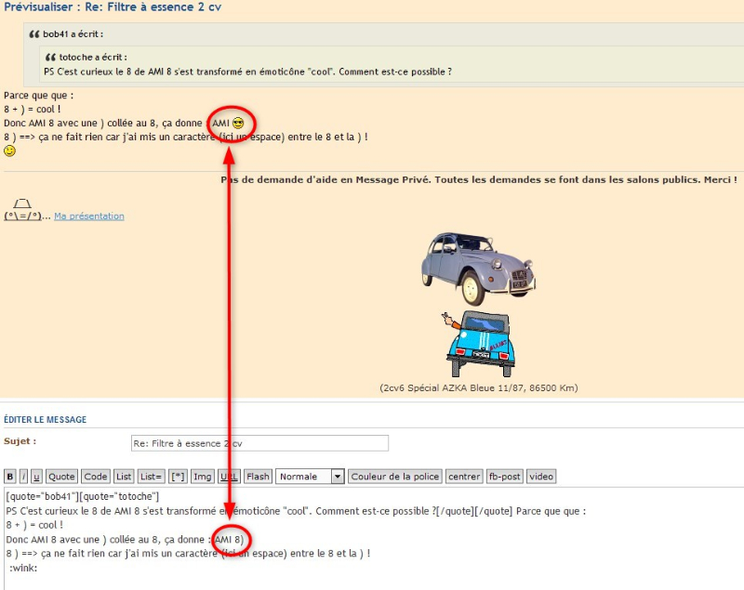Insert a Quote BBCode tag

click(62, 477)
